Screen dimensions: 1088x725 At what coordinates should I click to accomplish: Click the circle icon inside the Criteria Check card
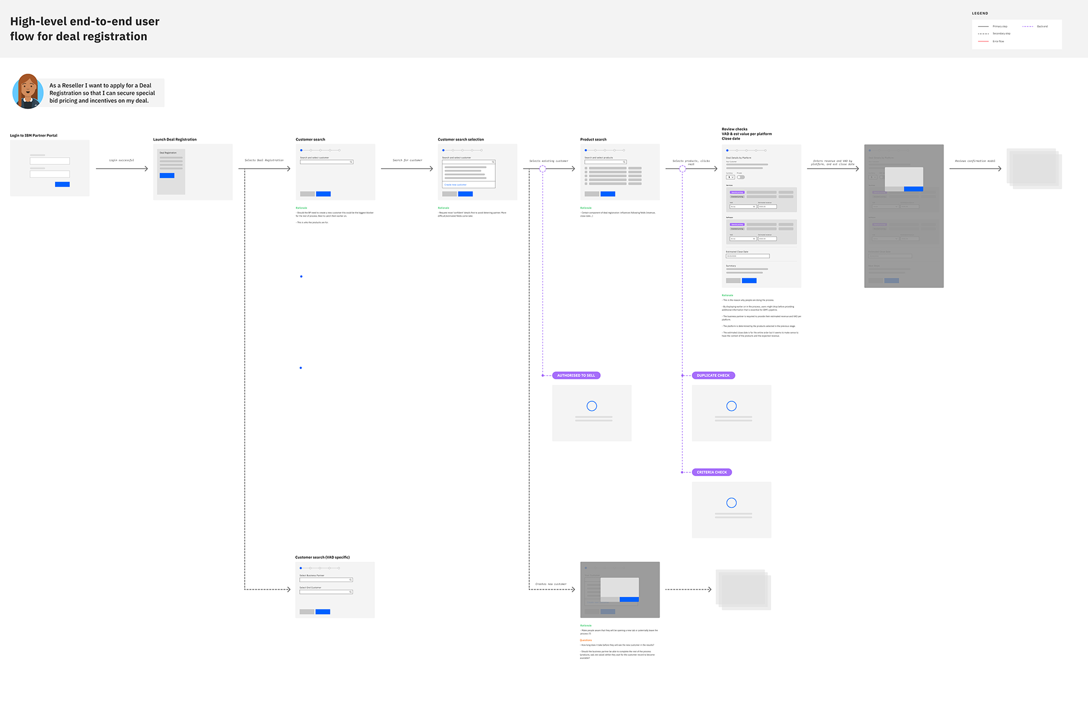click(x=731, y=502)
